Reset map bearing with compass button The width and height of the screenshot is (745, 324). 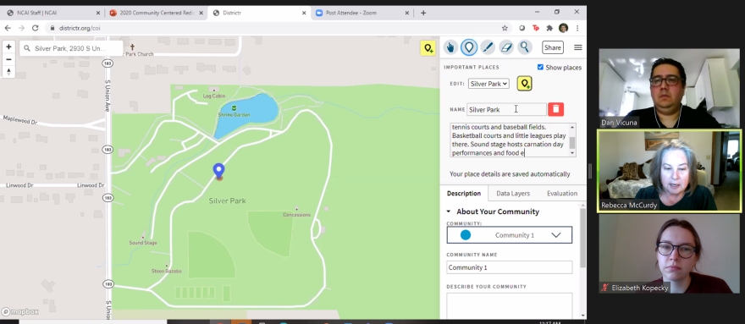pos(8,72)
